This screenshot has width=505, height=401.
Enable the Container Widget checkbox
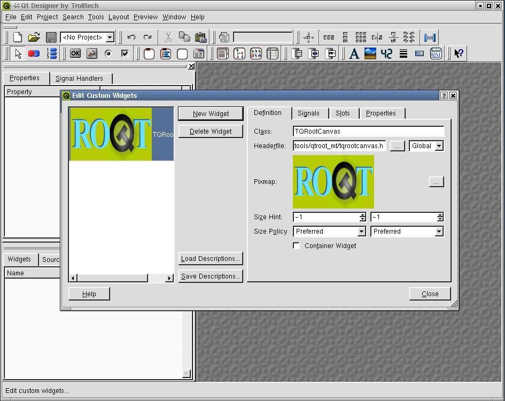click(x=297, y=246)
